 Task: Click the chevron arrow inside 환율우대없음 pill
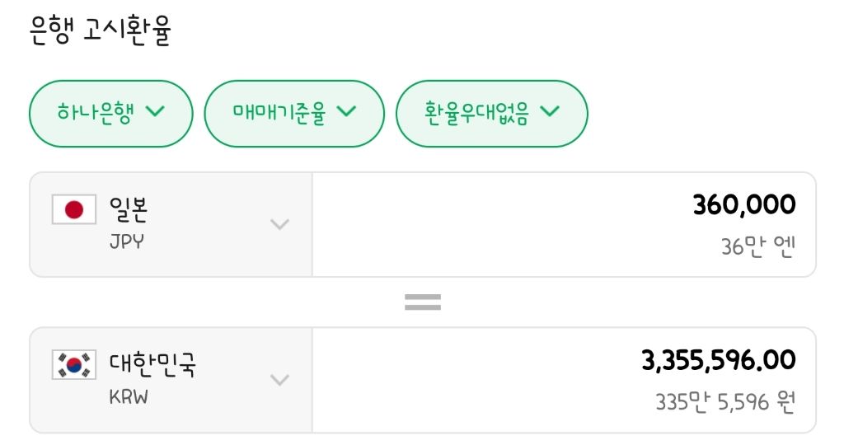tap(550, 112)
